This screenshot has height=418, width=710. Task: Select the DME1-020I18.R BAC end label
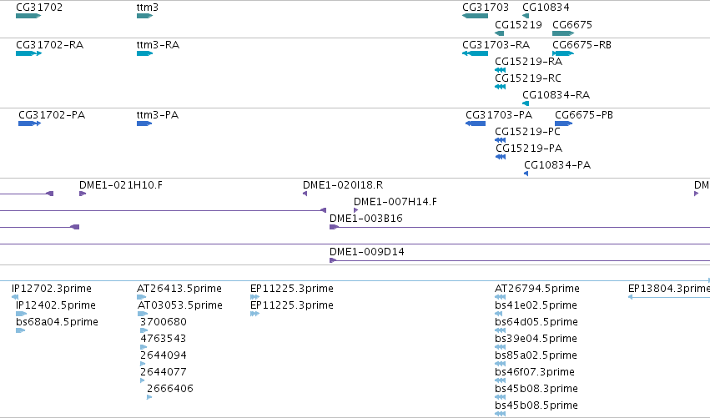(x=343, y=185)
